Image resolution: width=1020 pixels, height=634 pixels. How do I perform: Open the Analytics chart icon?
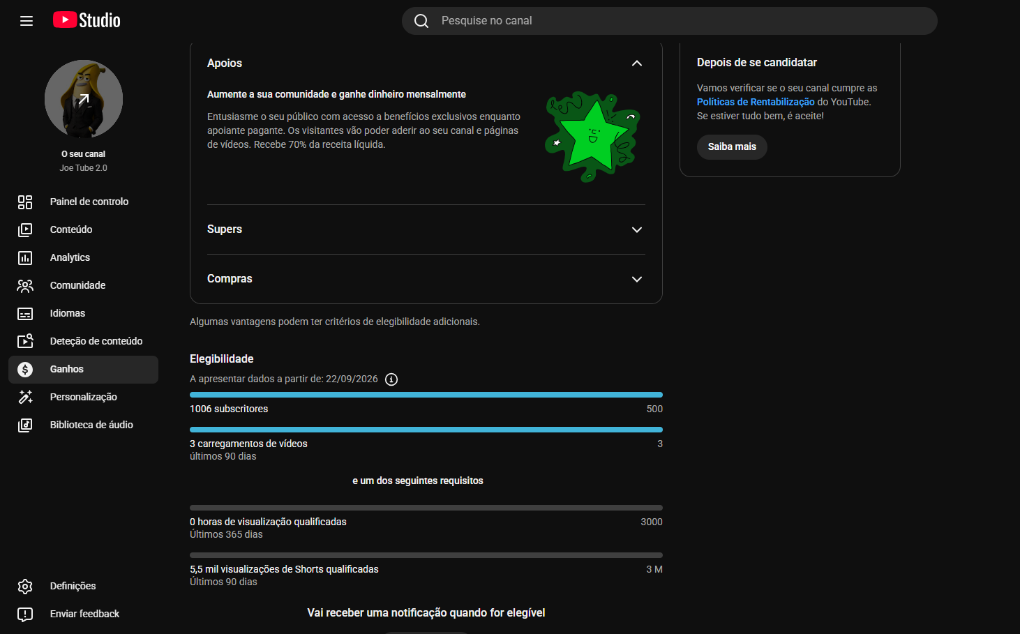(25, 258)
